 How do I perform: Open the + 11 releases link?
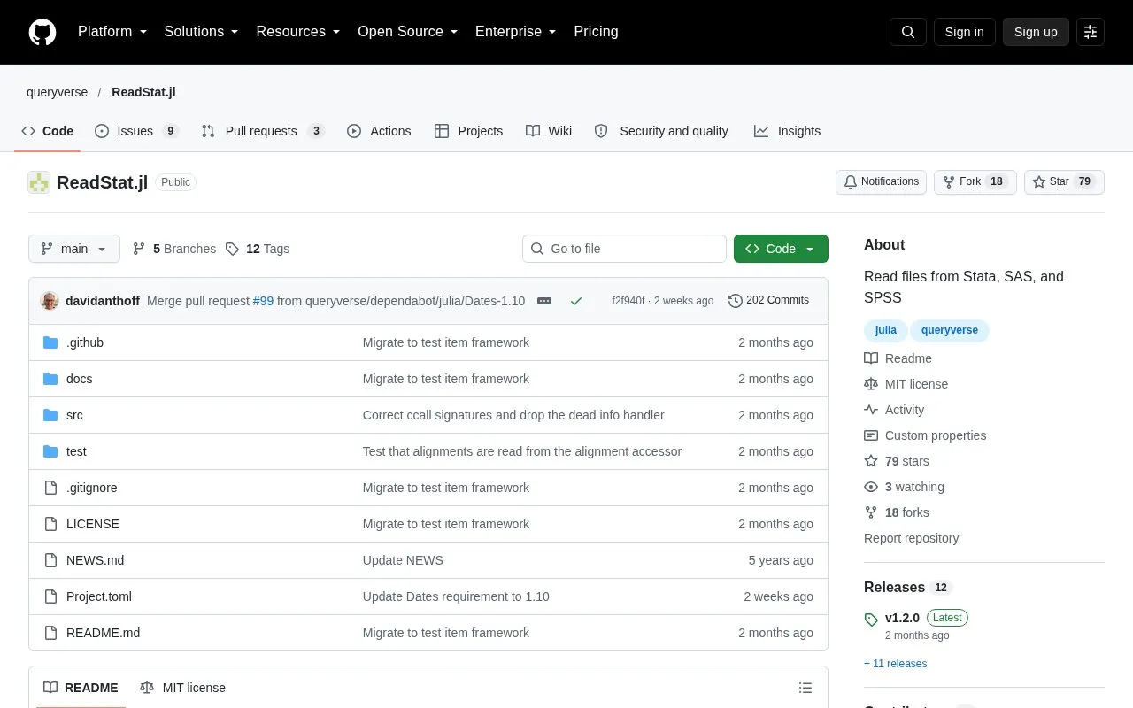896,664
